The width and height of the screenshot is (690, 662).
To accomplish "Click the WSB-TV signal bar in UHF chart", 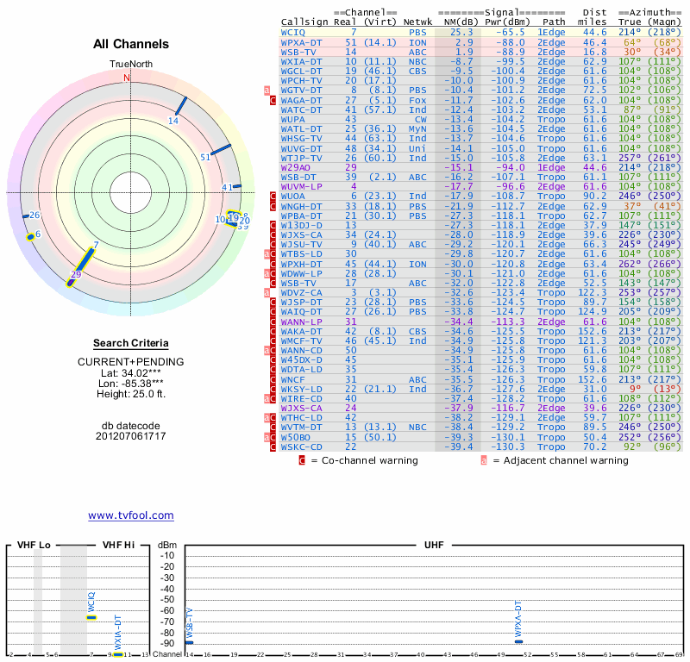I will click(x=190, y=643).
